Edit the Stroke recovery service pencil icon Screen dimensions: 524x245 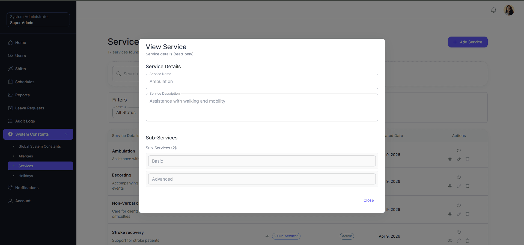click(x=459, y=241)
